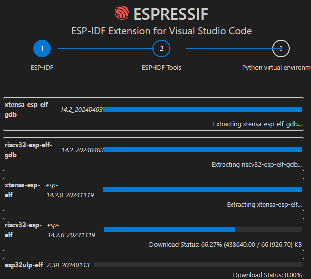Click the 'ESP-IDF Tools' step label
The height and width of the screenshot is (279, 311).
click(162, 67)
